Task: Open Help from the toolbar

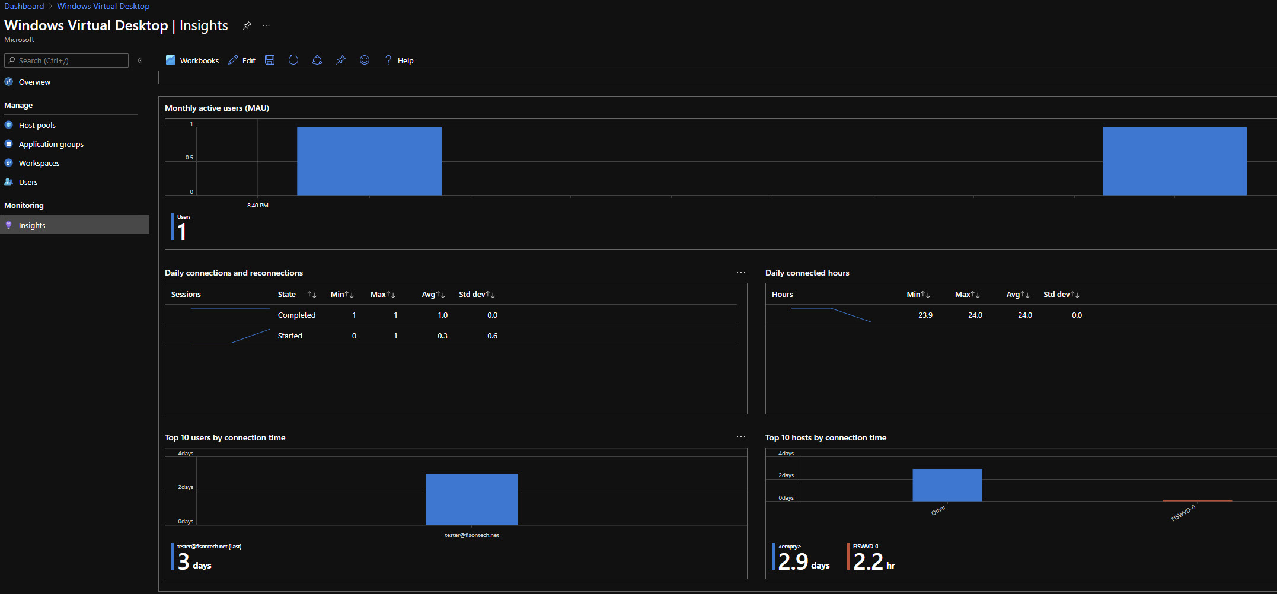Action: click(x=399, y=60)
